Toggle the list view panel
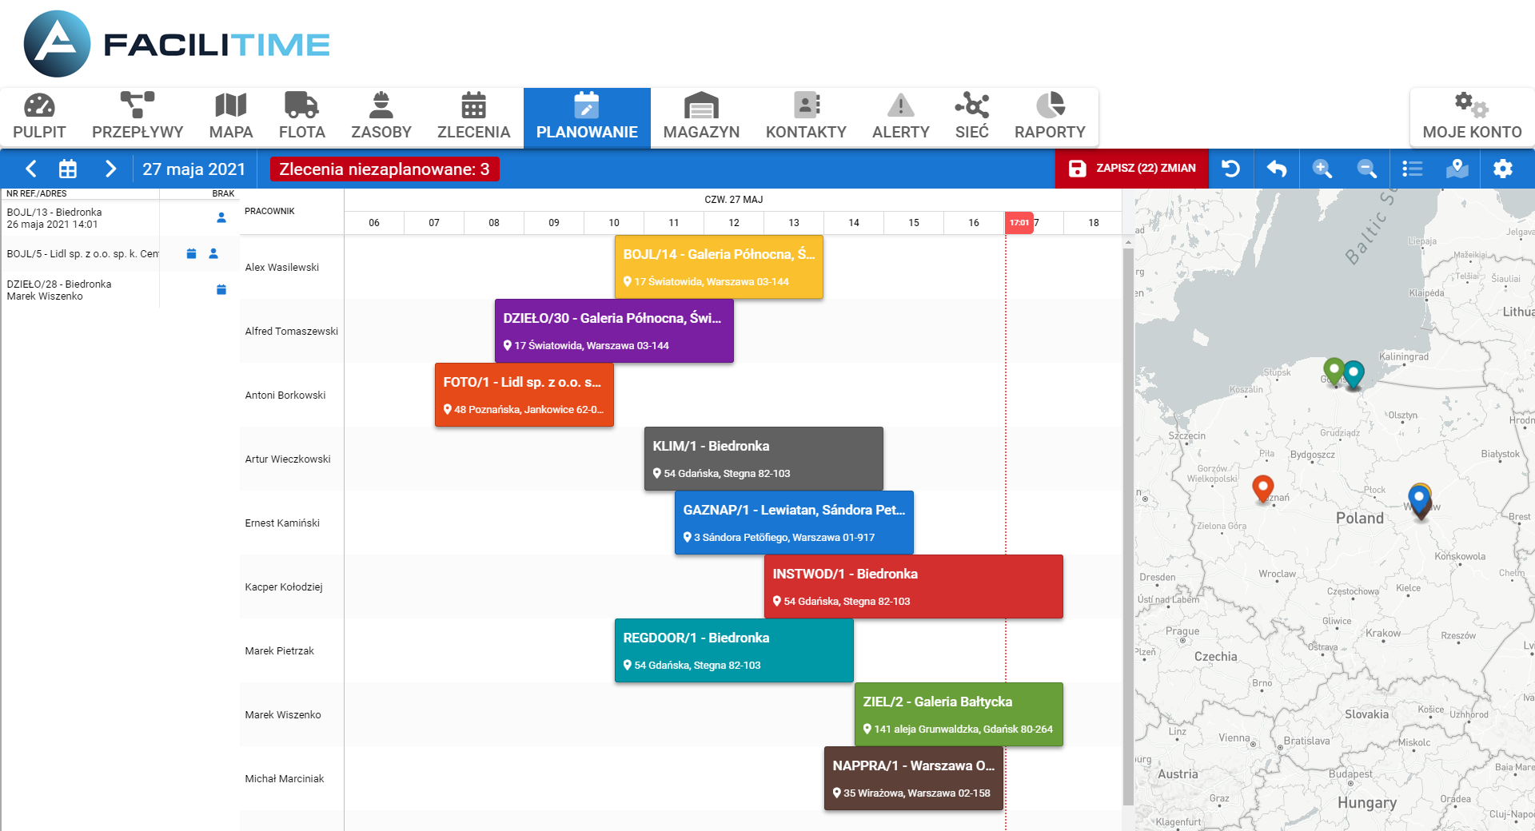The image size is (1535, 831). coord(1413,169)
